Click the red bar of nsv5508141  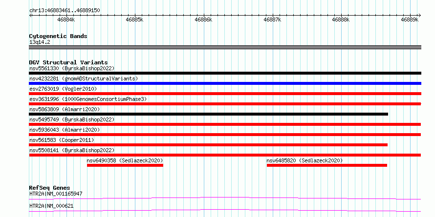point(225,155)
